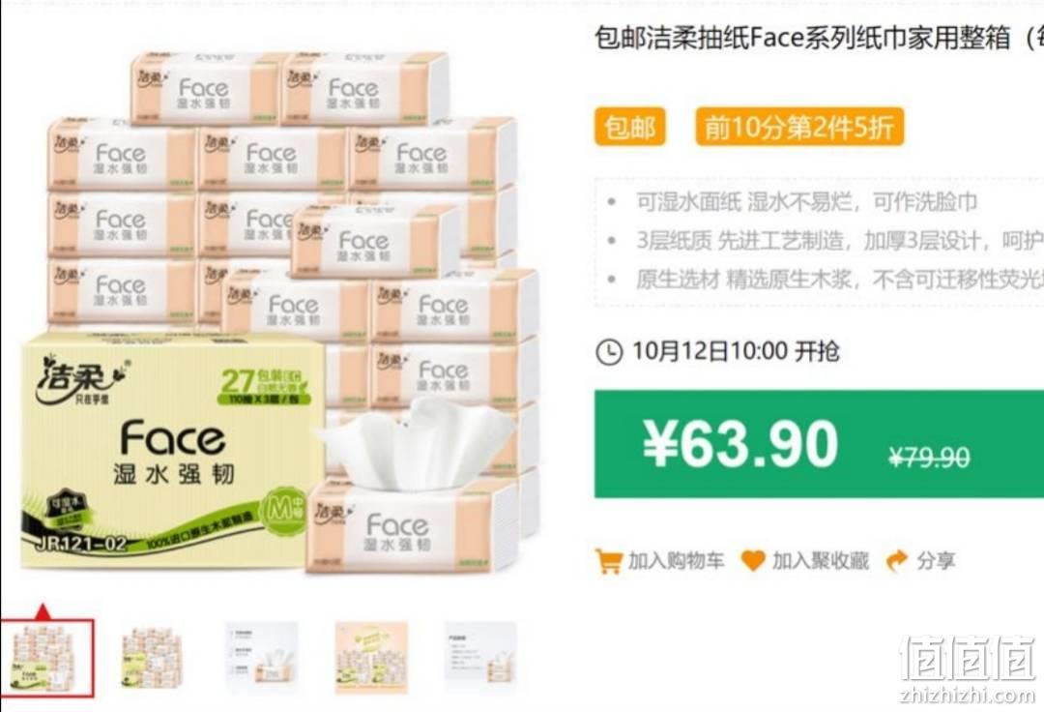The image size is (1044, 712).
Task: Click the 10月12日10:00 开抢 sale time text
Action: [x=736, y=351]
